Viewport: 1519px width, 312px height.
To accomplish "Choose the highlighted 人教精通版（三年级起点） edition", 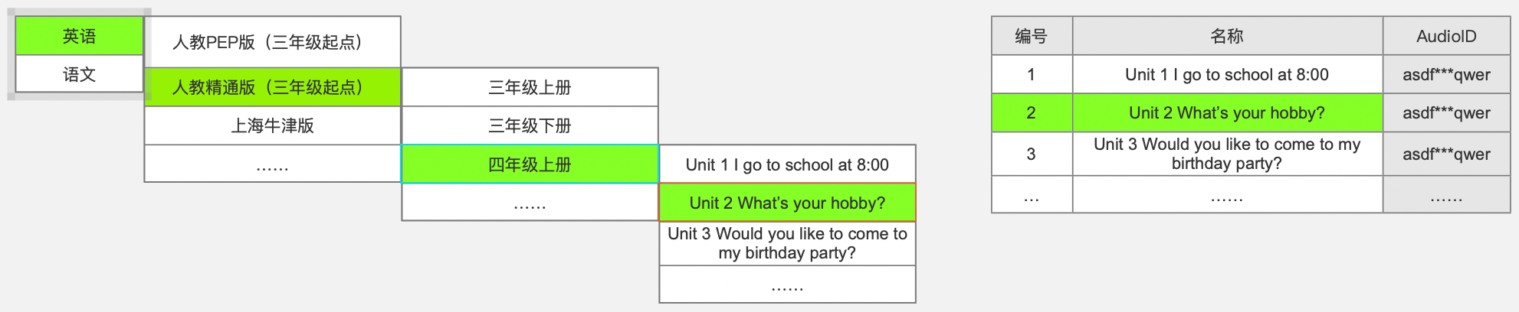I will pos(272,87).
